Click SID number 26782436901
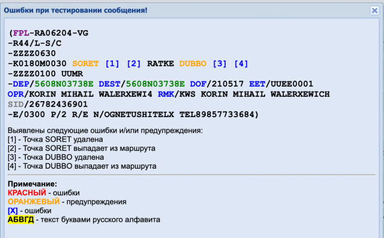This screenshot has height=238, width=384. click(x=58, y=105)
